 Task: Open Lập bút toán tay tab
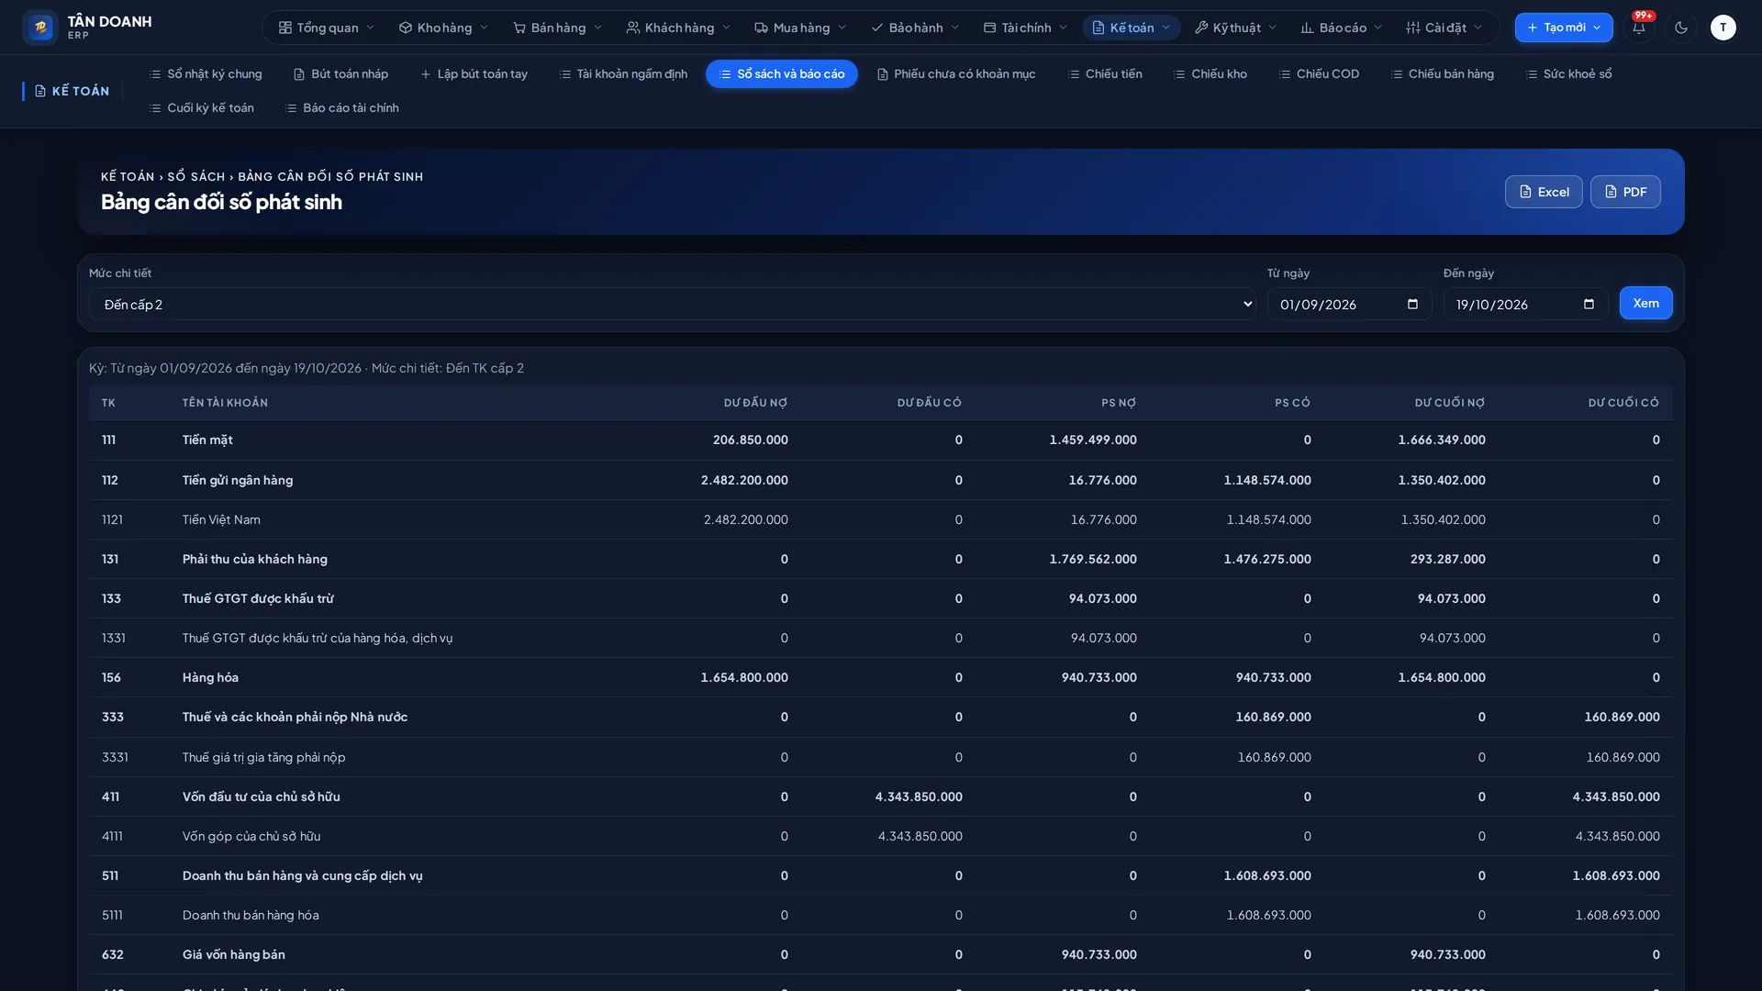tap(474, 73)
